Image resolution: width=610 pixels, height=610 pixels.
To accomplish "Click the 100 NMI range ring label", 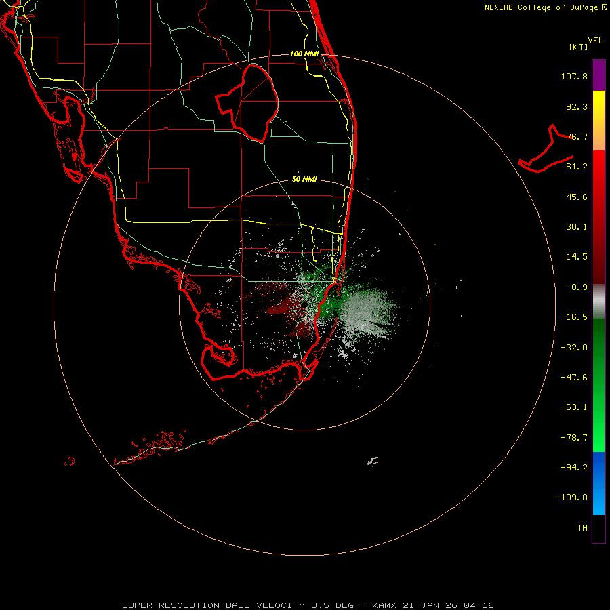I will [x=304, y=54].
